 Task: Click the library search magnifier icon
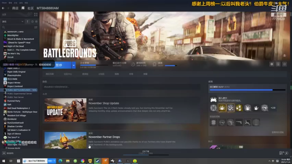coord(4,27)
